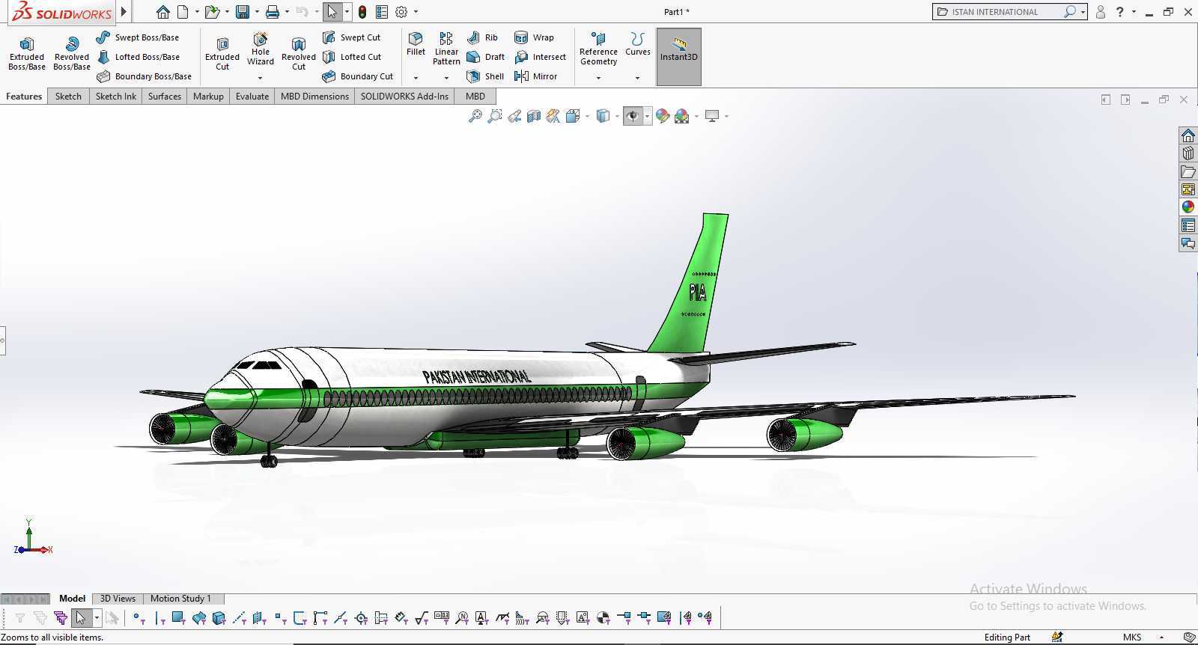Click the Save button
This screenshot has width=1198, height=645.
[x=242, y=12]
